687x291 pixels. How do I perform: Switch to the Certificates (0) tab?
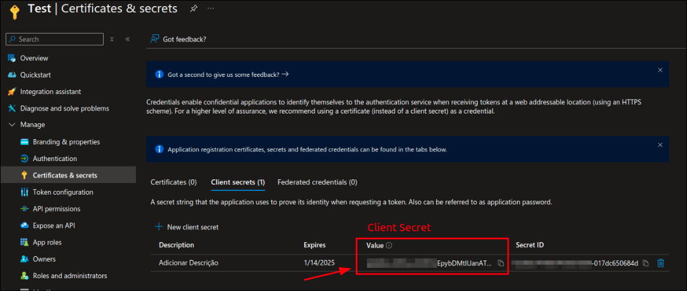click(173, 182)
